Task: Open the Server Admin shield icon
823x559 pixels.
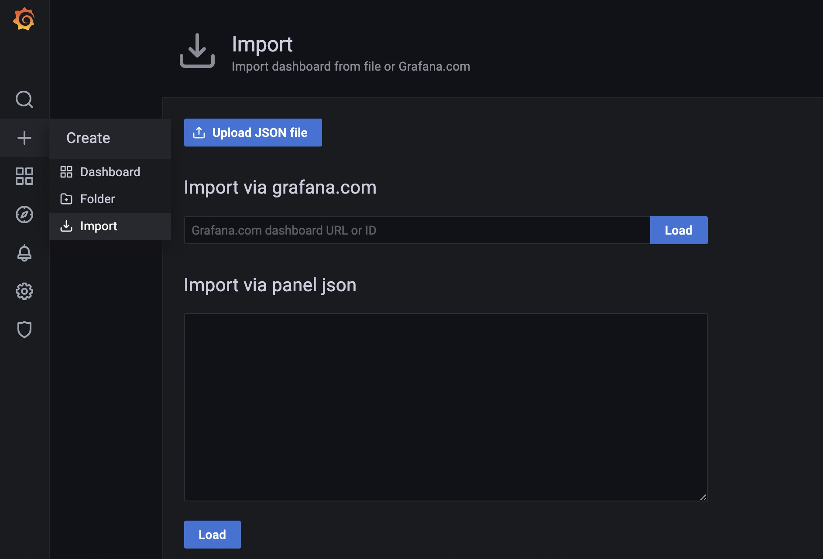Action: coord(24,330)
